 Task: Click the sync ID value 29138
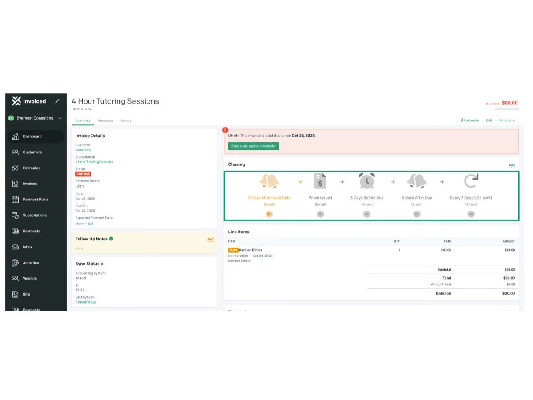pos(80,290)
